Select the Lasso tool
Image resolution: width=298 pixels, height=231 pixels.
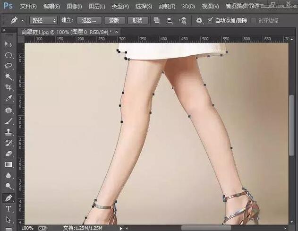pyautogui.click(x=9, y=66)
